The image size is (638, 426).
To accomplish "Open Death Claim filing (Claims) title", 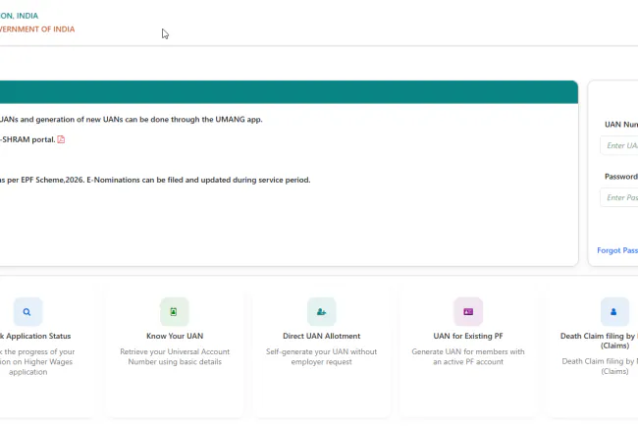I will point(599,341).
